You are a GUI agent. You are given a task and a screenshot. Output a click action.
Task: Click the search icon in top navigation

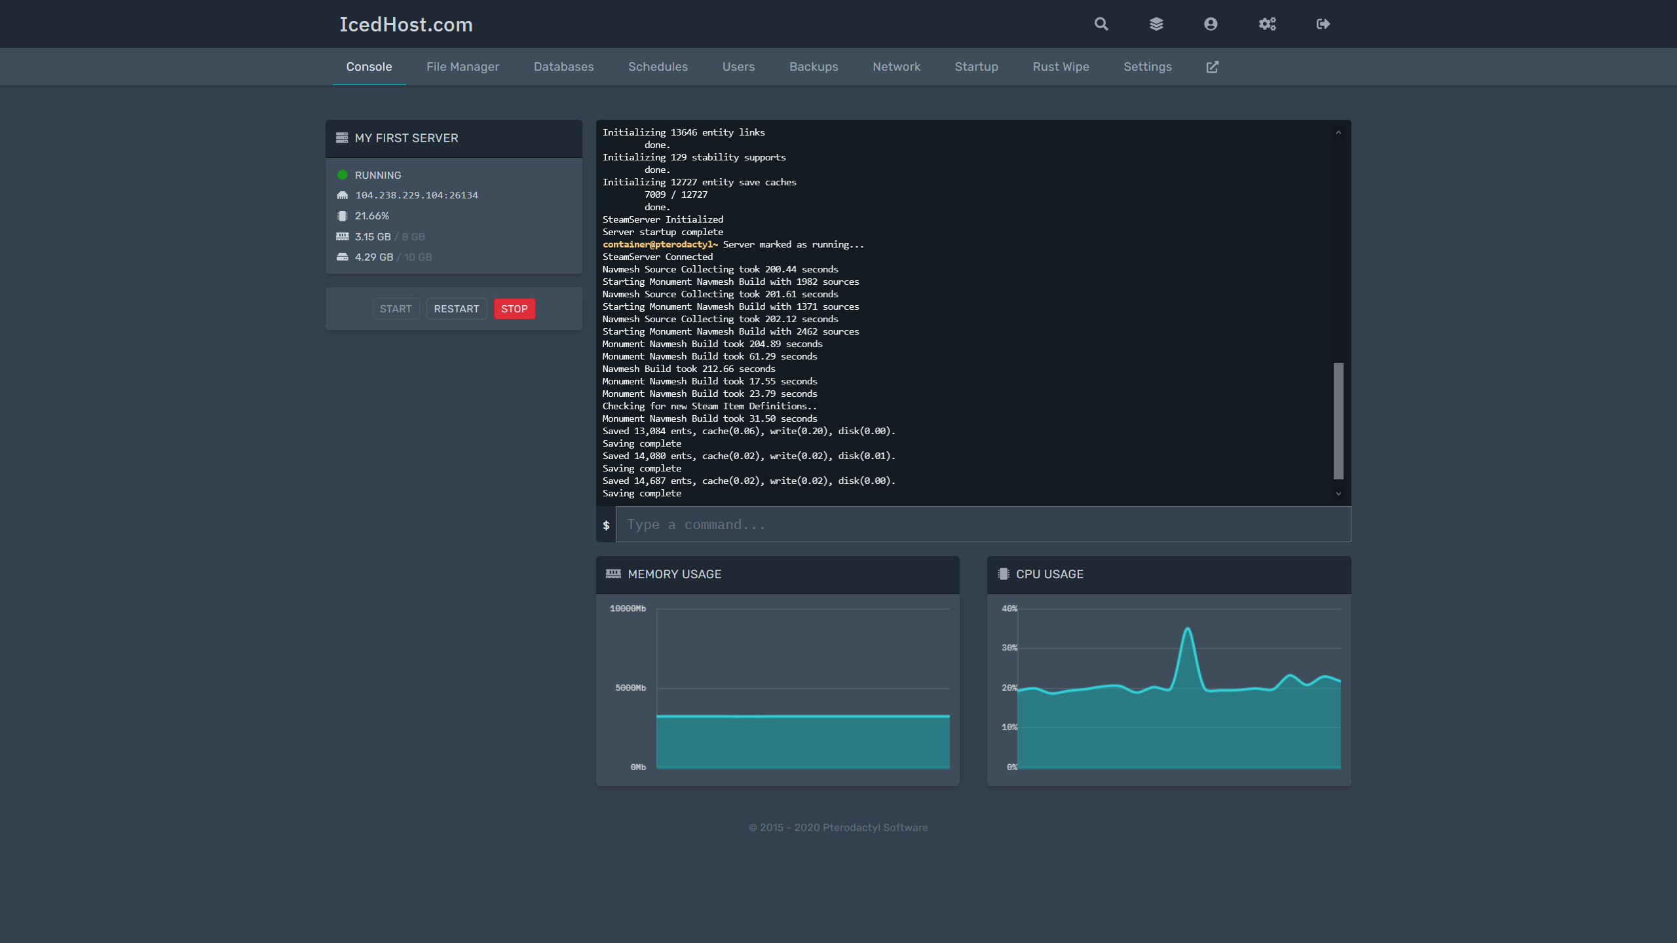(1100, 24)
